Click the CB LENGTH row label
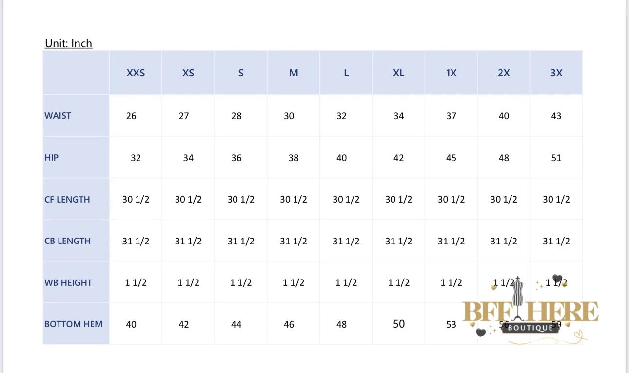Viewport: 629px width, 373px height. coord(67,241)
